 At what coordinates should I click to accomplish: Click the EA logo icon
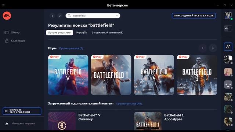[x=7, y=15]
